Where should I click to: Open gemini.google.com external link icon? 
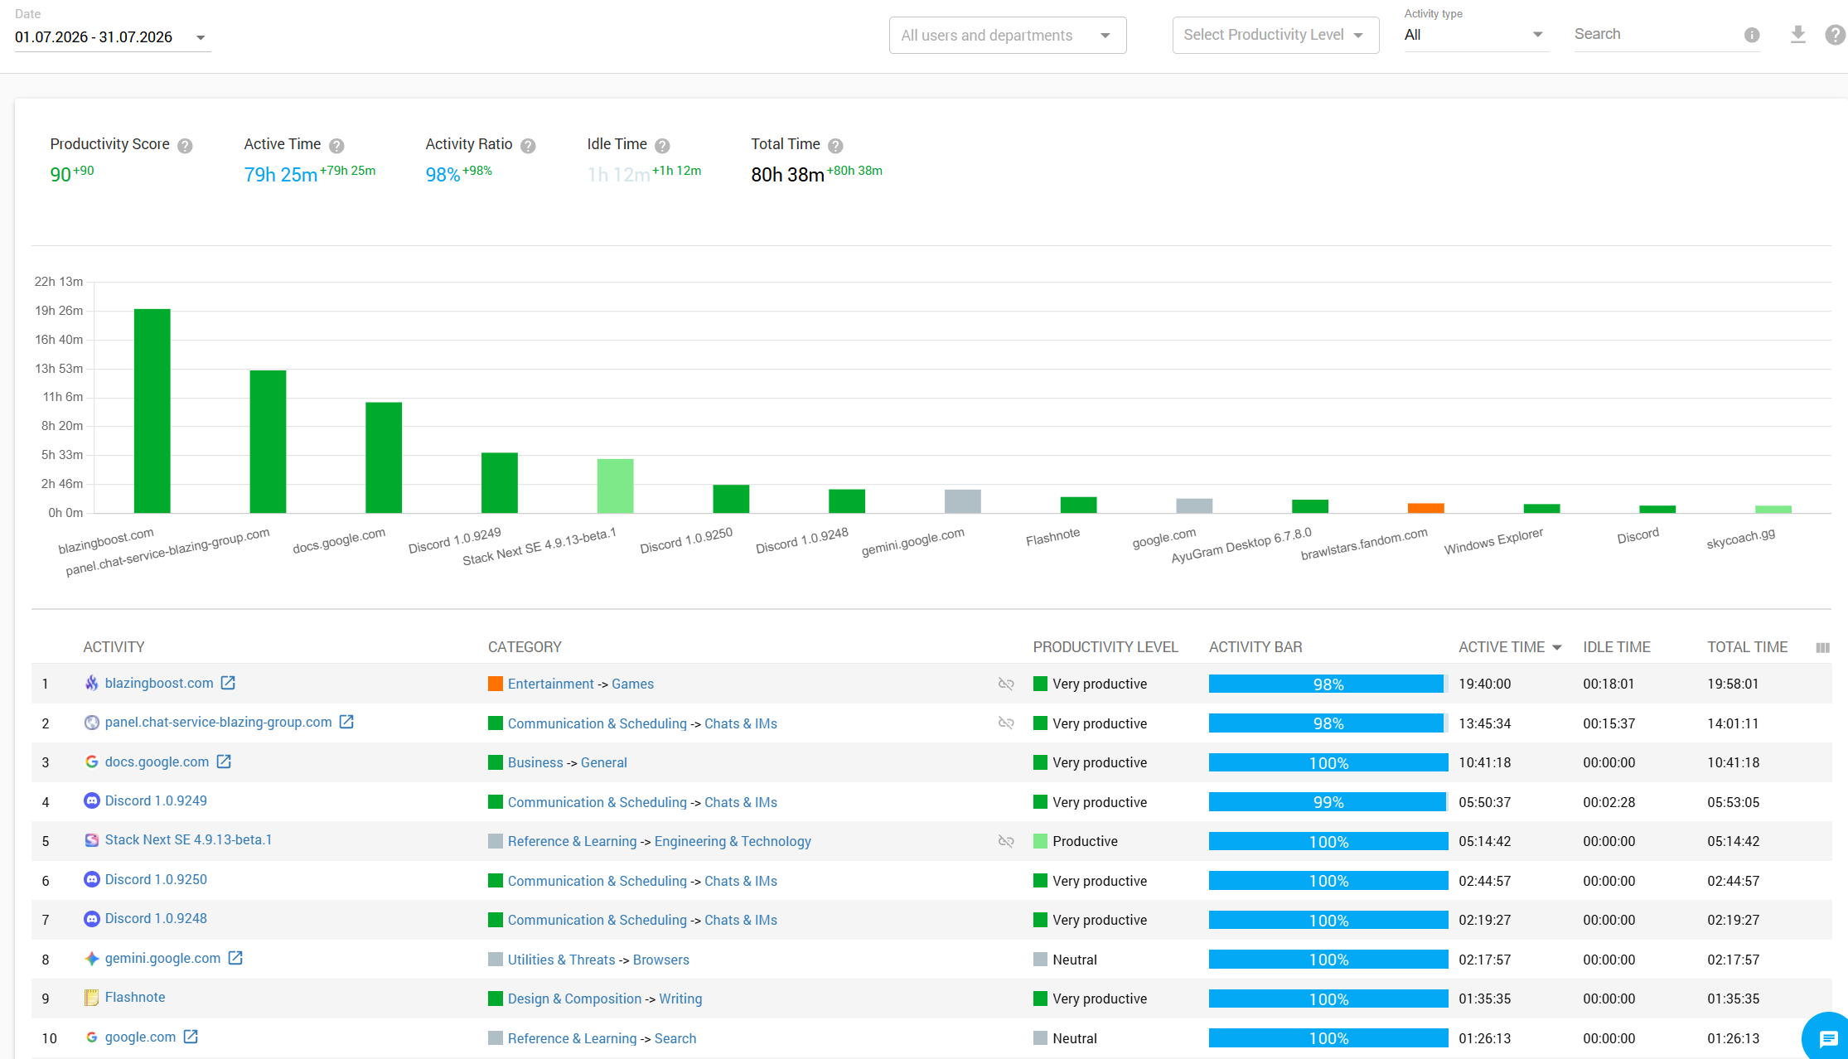tap(235, 958)
